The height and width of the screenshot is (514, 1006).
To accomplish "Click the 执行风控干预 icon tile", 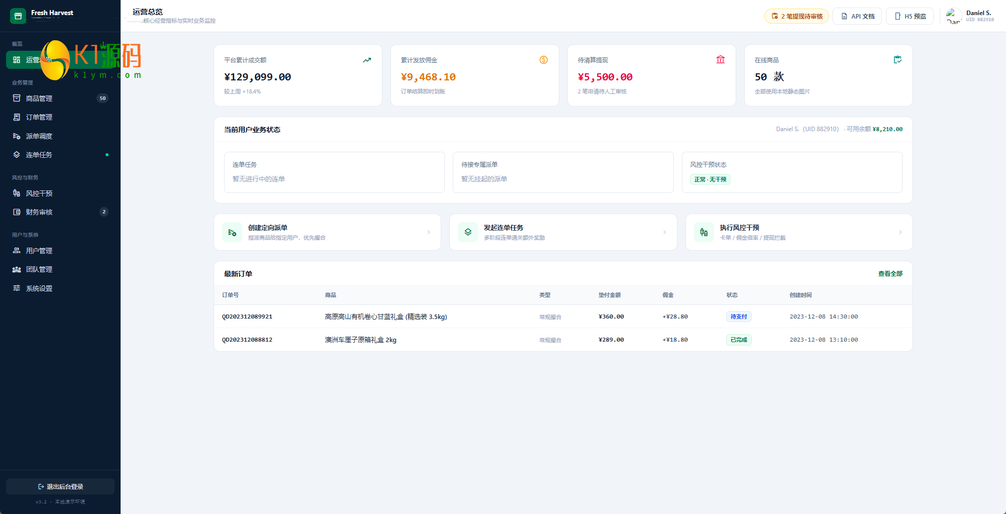I will pyautogui.click(x=704, y=232).
